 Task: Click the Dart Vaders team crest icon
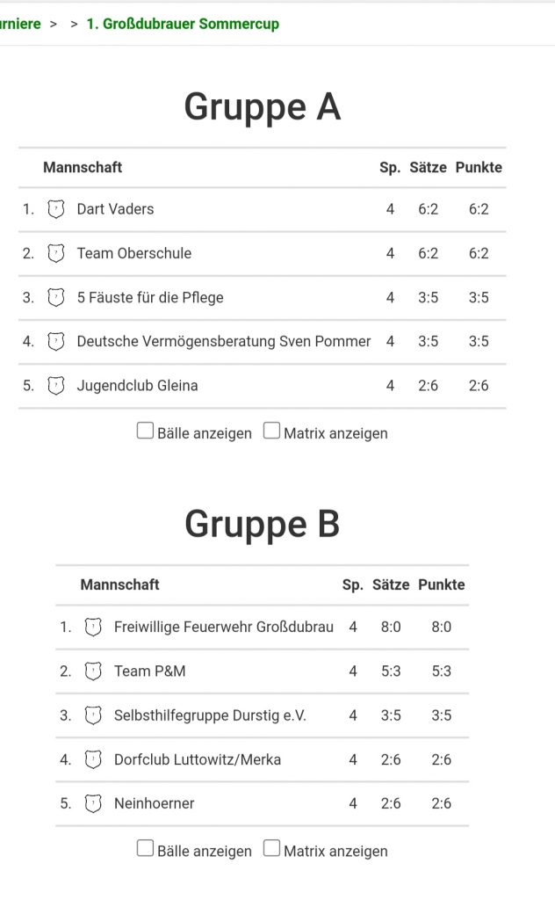[x=56, y=209]
